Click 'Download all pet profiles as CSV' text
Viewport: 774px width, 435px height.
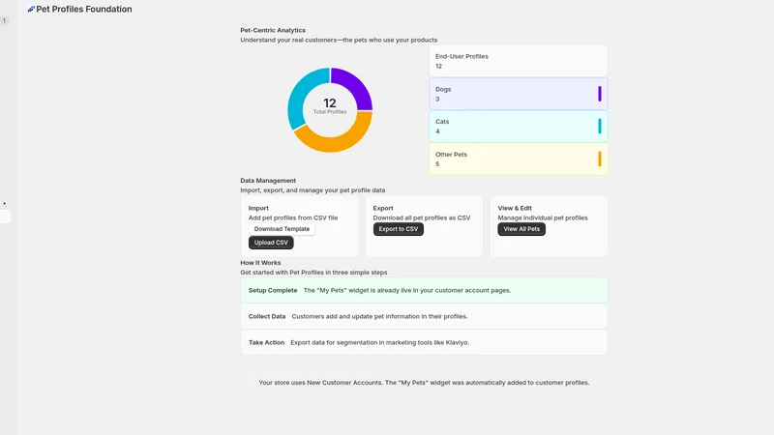click(x=422, y=217)
